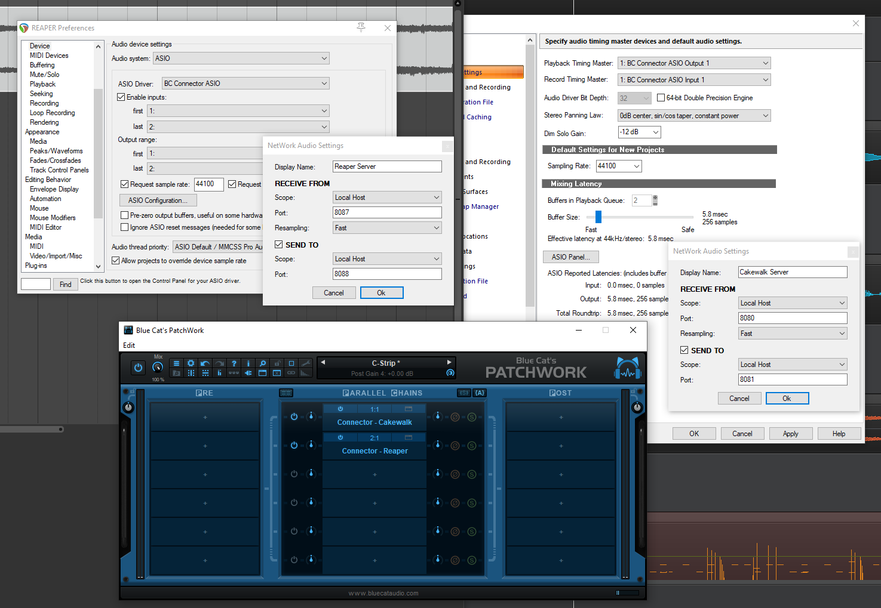Click the PatchWork Mix knob

(158, 368)
